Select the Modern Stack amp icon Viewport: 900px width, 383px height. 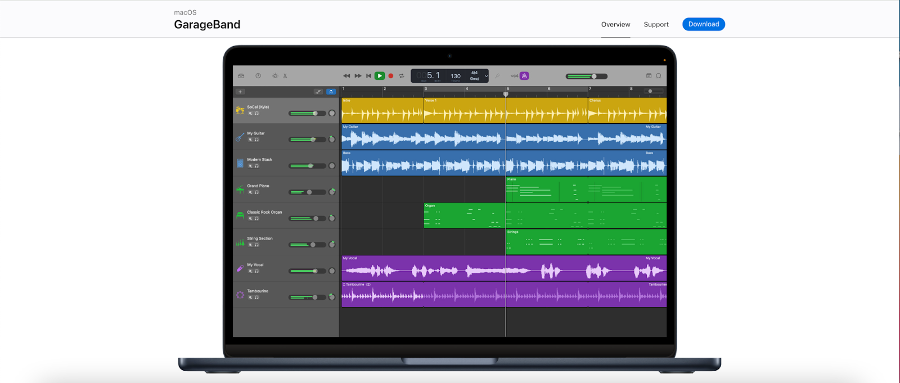pyautogui.click(x=240, y=163)
